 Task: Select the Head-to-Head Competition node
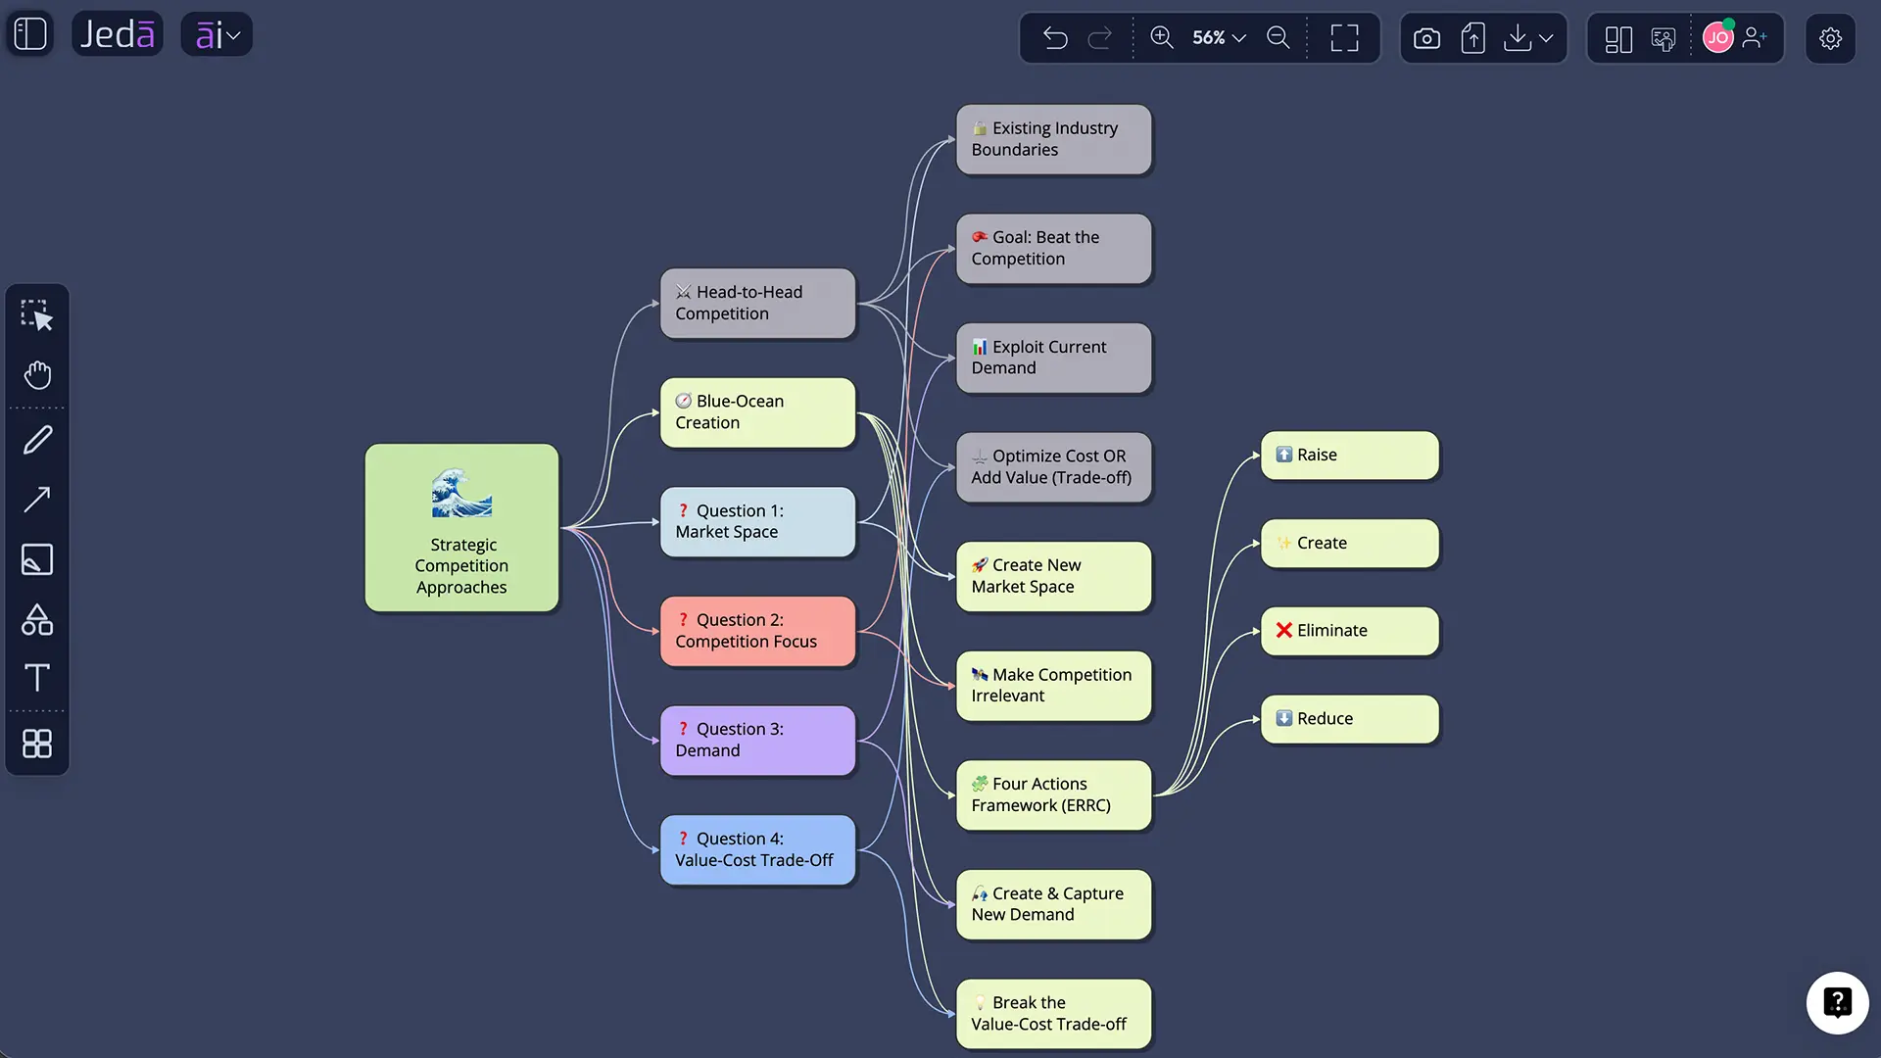tap(757, 304)
